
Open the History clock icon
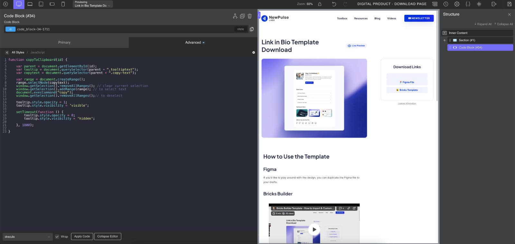click(446, 4)
